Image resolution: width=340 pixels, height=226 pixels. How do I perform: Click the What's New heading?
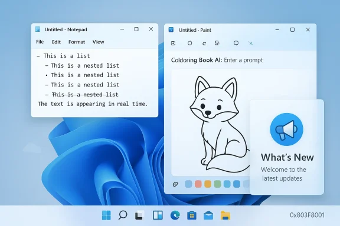pyautogui.click(x=287, y=157)
